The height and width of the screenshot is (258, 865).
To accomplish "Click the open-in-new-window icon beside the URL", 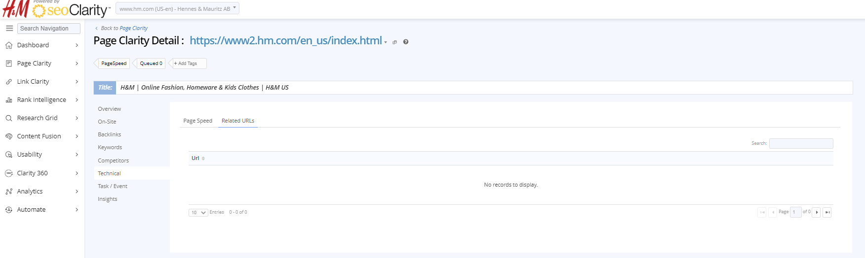I will point(394,42).
